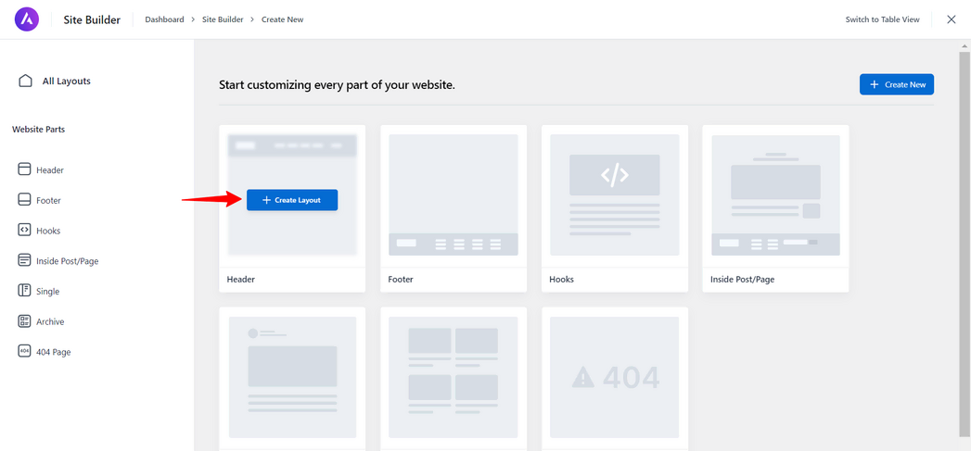Select the Hooks layout thumbnail
971x451 pixels.
pos(614,194)
